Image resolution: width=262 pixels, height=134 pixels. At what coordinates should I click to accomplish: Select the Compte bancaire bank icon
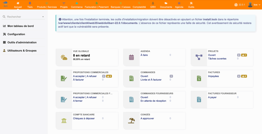64,120
